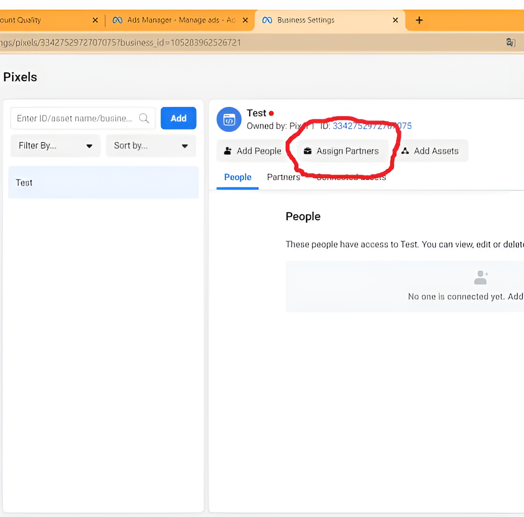
Task: Select the Test pixel in the list
Action: [103, 182]
